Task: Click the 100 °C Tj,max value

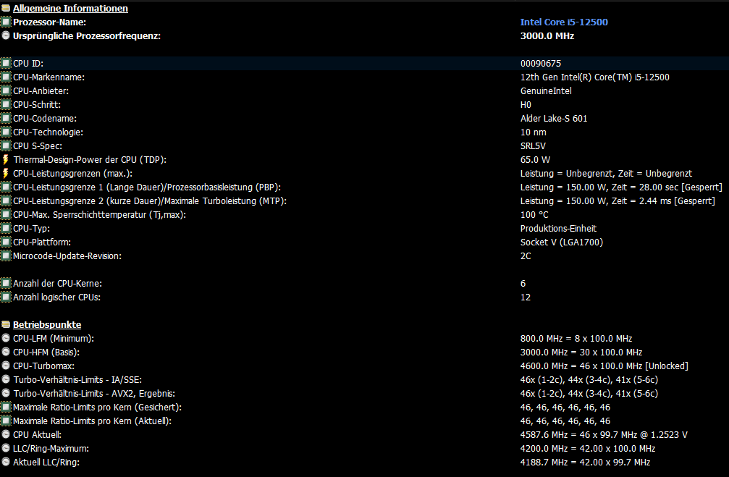Action: pos(534,215)
